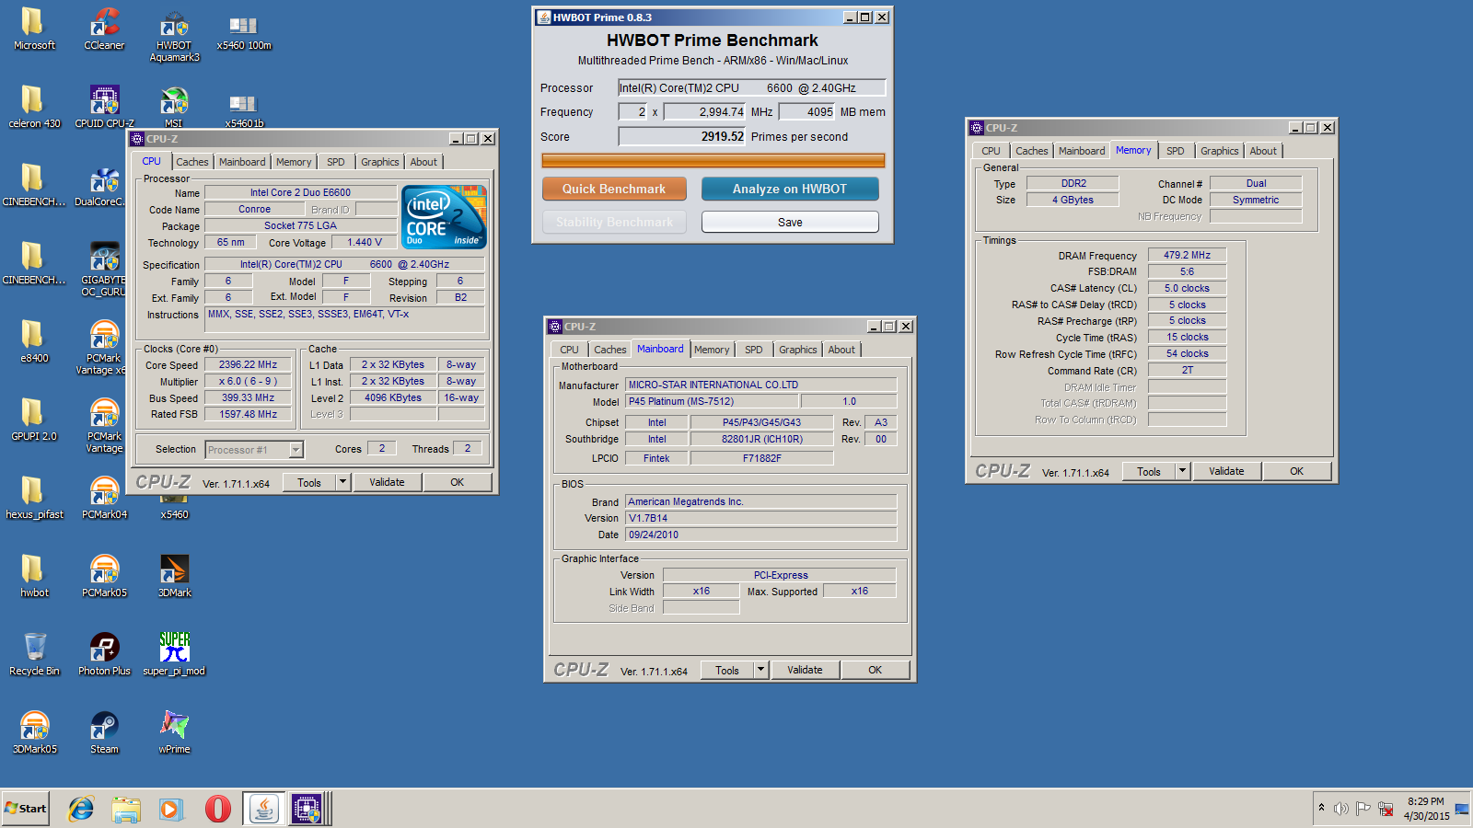This screenshot has width=1473, height=828.
Task: Select the Level 2 cache 4096 KBytes value
Action: (x=393, y=398)
